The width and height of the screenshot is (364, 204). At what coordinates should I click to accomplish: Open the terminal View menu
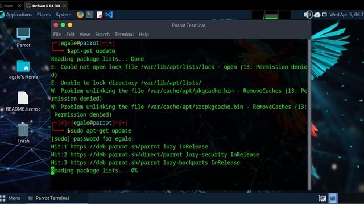pos(85,35)
